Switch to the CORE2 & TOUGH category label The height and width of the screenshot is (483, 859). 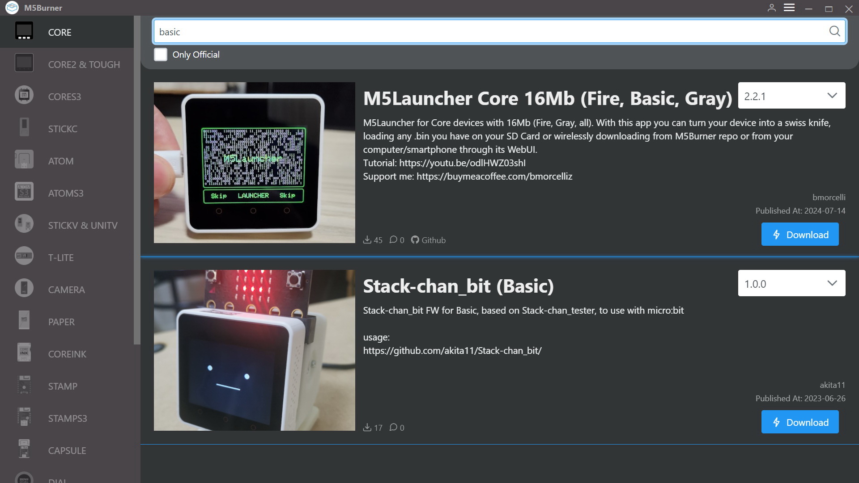point(84,64)
